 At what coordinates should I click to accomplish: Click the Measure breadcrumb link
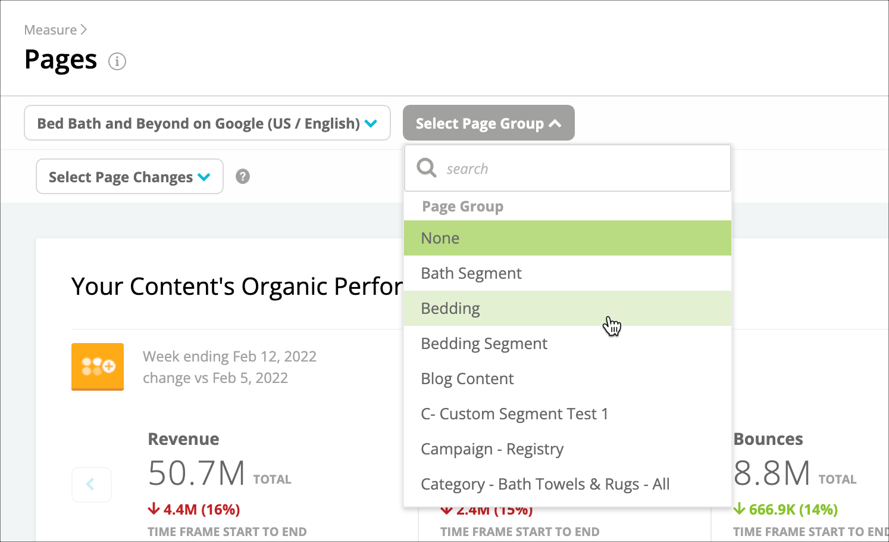pos(51,30)
